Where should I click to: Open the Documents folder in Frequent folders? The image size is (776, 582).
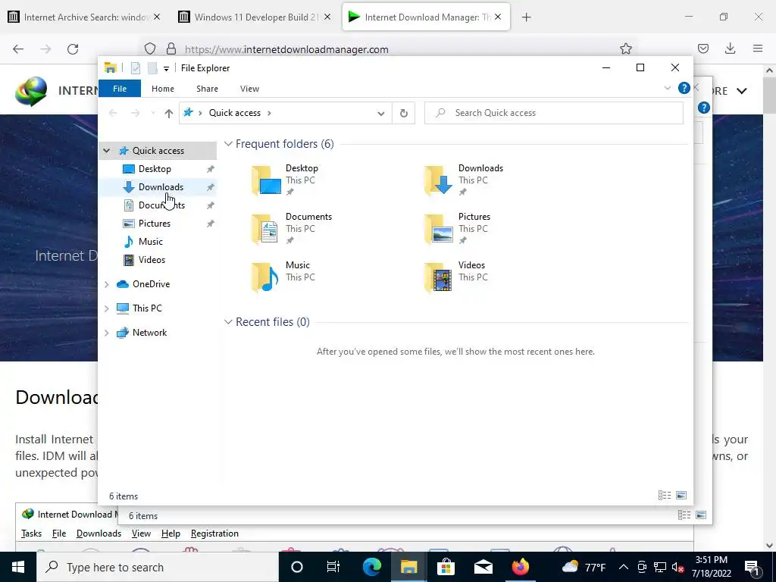coord(292,229)
